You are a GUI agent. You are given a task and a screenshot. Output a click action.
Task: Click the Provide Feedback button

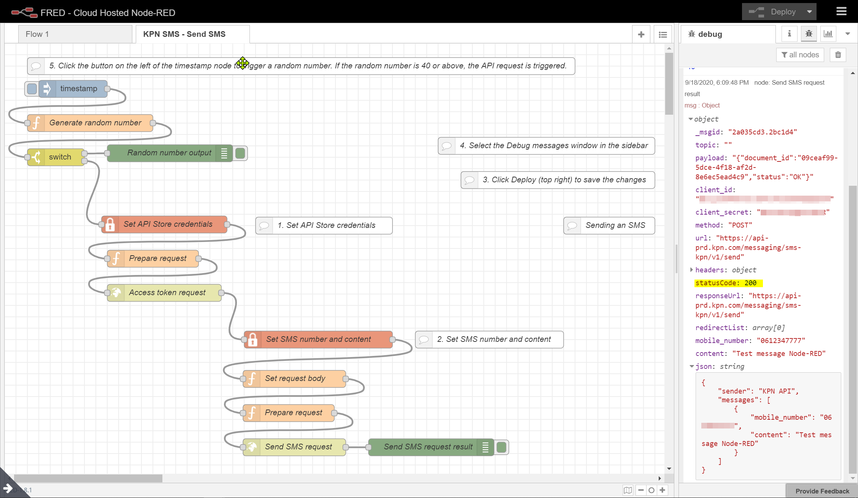(x=822, y=491)
